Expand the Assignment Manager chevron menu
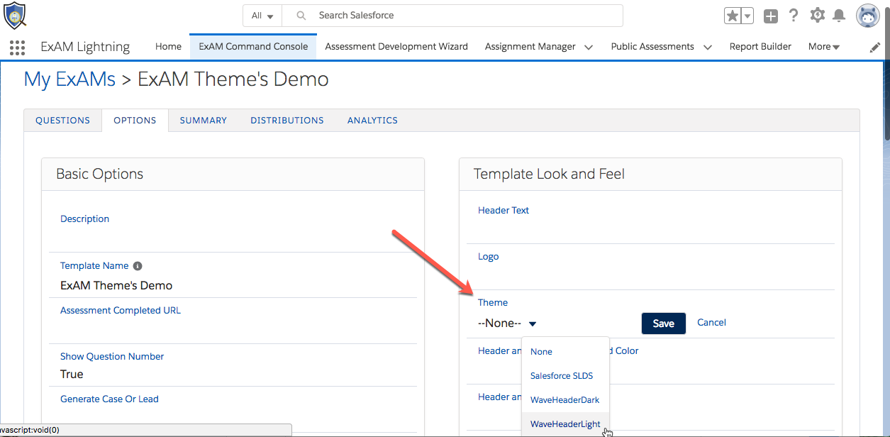The height and width of the screenshot is (437, 890). click(589, 48)
